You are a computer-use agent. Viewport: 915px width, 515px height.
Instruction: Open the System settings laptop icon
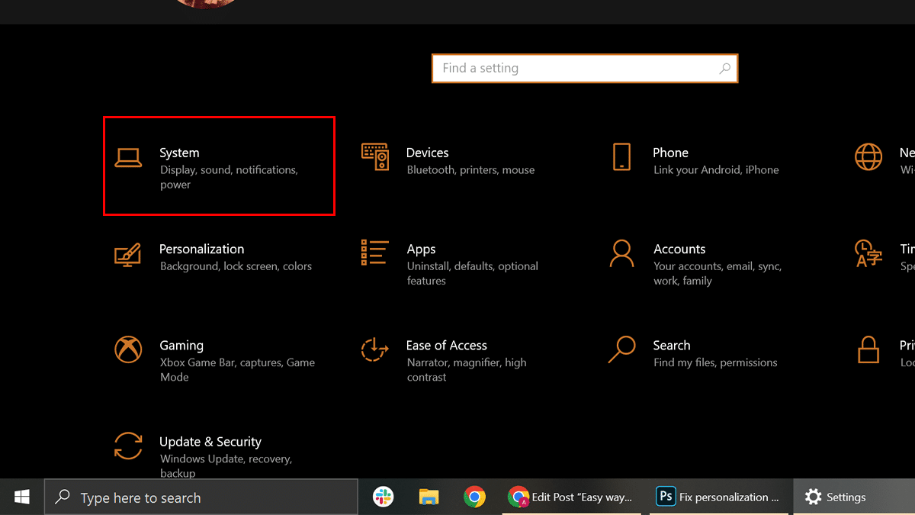point(128,156)
